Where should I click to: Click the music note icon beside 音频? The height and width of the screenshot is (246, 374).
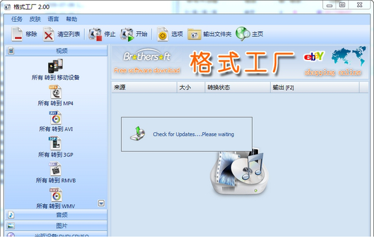[11, 215]
